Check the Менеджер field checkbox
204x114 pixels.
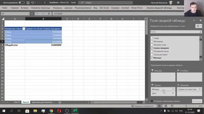(152, 41)
